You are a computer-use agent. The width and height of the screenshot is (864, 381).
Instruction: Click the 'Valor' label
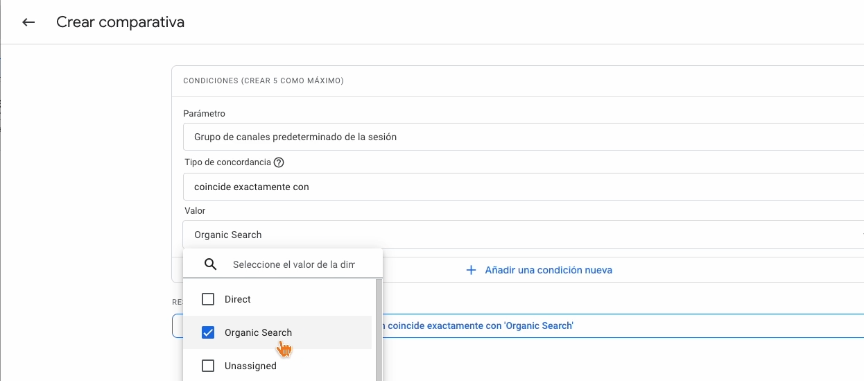(195, 210)
